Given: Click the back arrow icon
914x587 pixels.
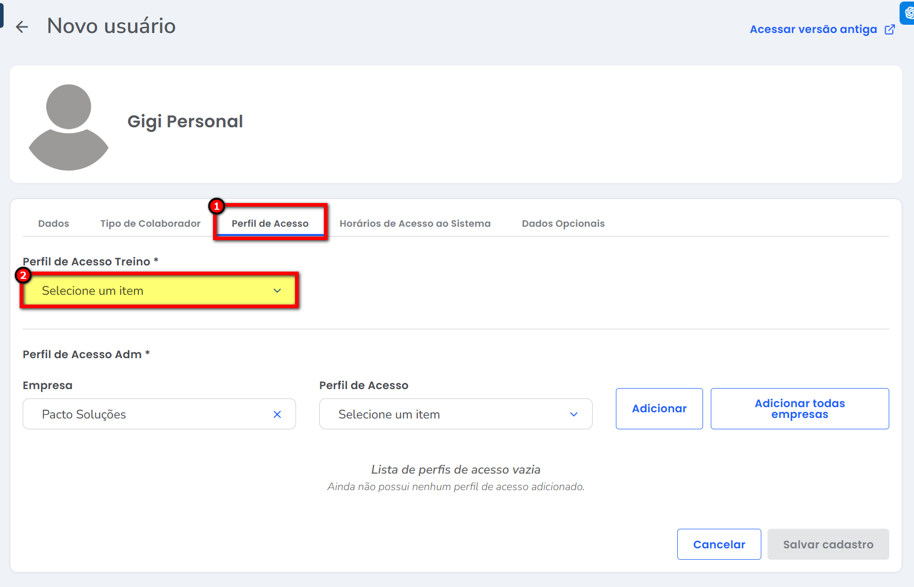Looking at the screenshot, I should 22,27.
